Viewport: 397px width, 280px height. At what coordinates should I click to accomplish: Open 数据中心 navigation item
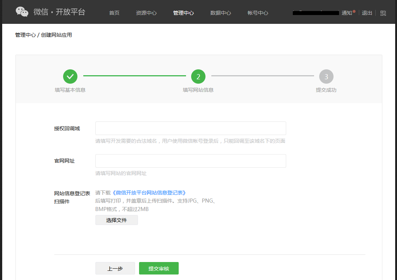[221, 13]
